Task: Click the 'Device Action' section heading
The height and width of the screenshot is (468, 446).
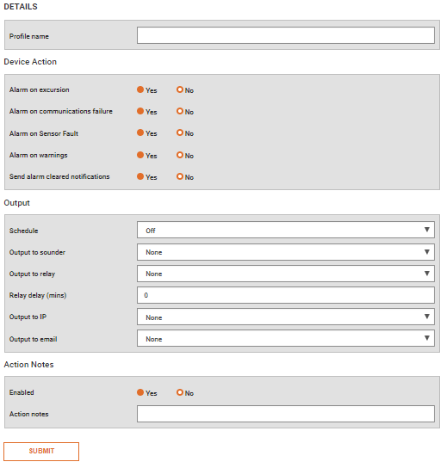Action: click(30, 62)
